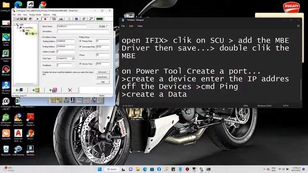Open KEPServerEX Configuration desktop icon
308x173 pixels.
click(x=6, y=120)
